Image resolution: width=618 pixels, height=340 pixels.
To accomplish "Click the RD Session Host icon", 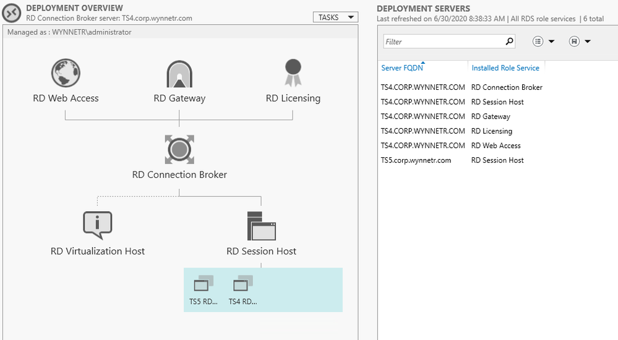I will pos(261,226).
